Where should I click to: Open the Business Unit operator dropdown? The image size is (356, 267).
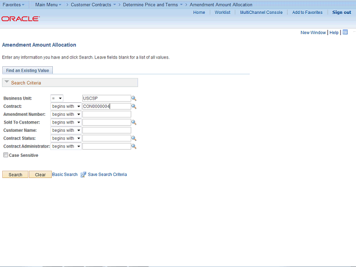(x=57, y=98)
